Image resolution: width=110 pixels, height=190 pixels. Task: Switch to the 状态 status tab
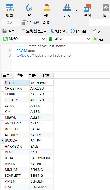tap(47, 76)
